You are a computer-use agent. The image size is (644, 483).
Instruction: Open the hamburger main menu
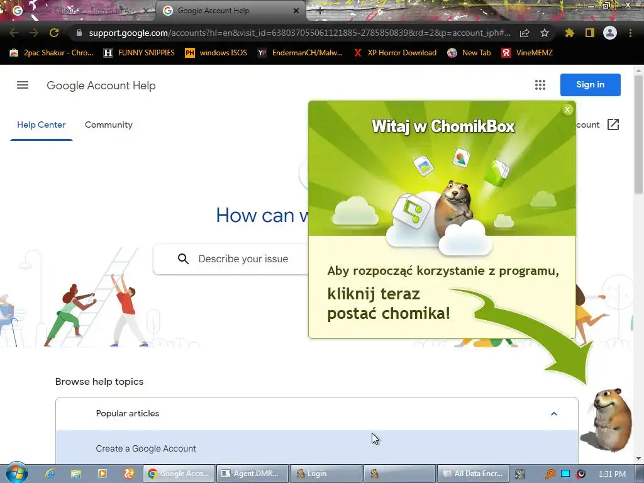[x=23, y=85]
